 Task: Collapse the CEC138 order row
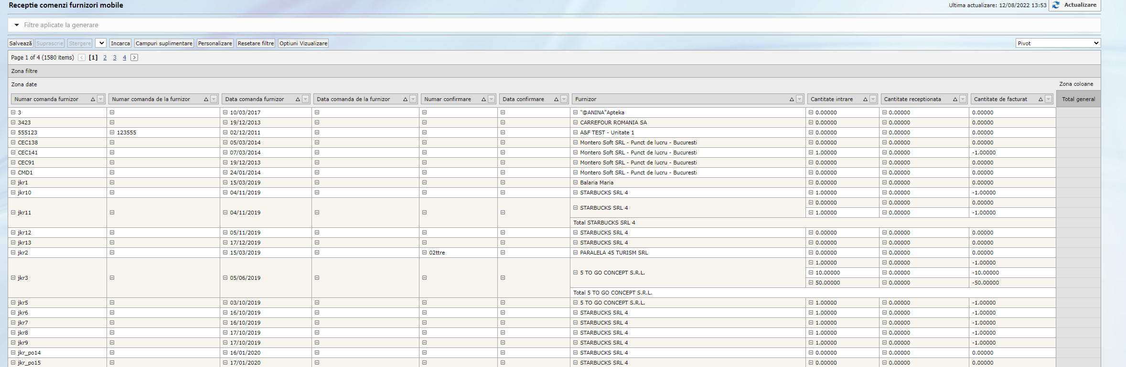click(x=13, y=143)
